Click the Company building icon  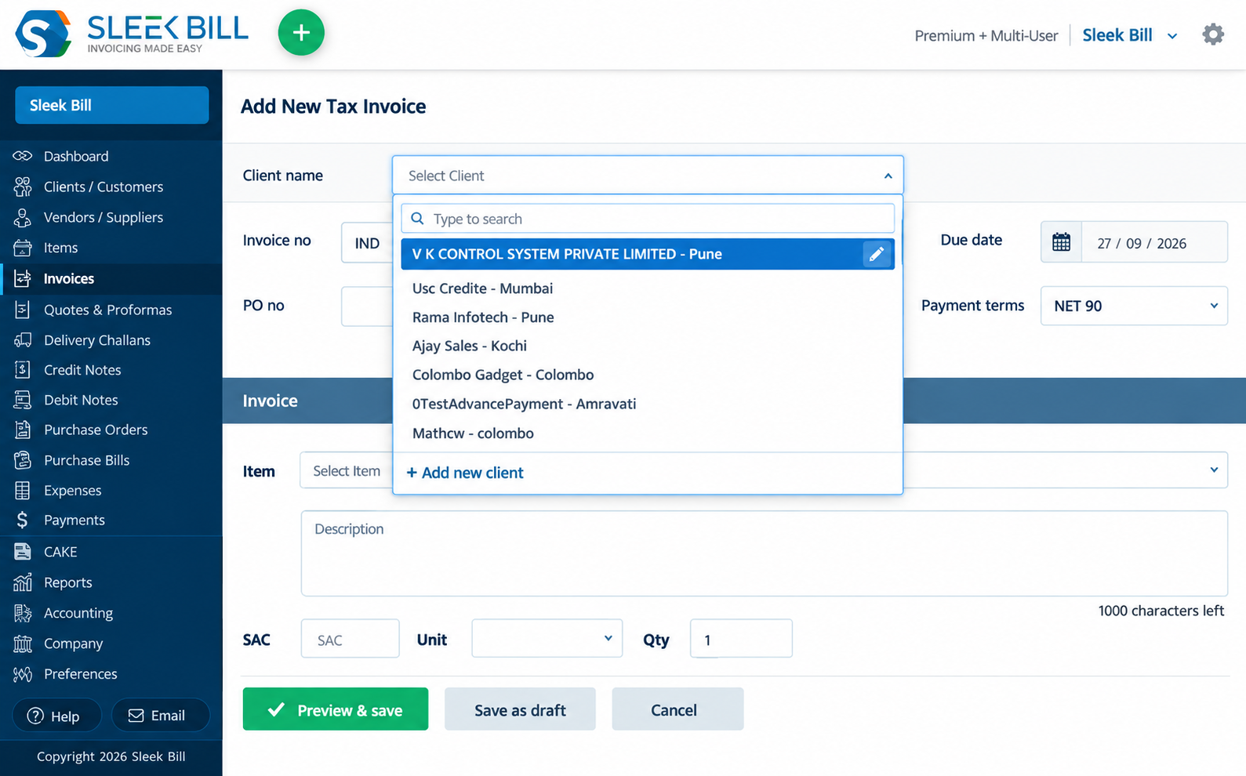[23, 644]
